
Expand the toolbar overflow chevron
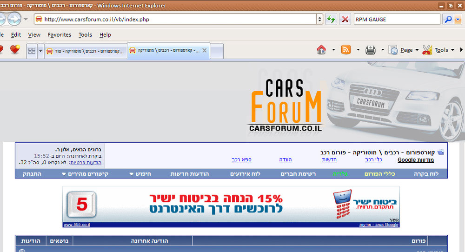(461, 50)
